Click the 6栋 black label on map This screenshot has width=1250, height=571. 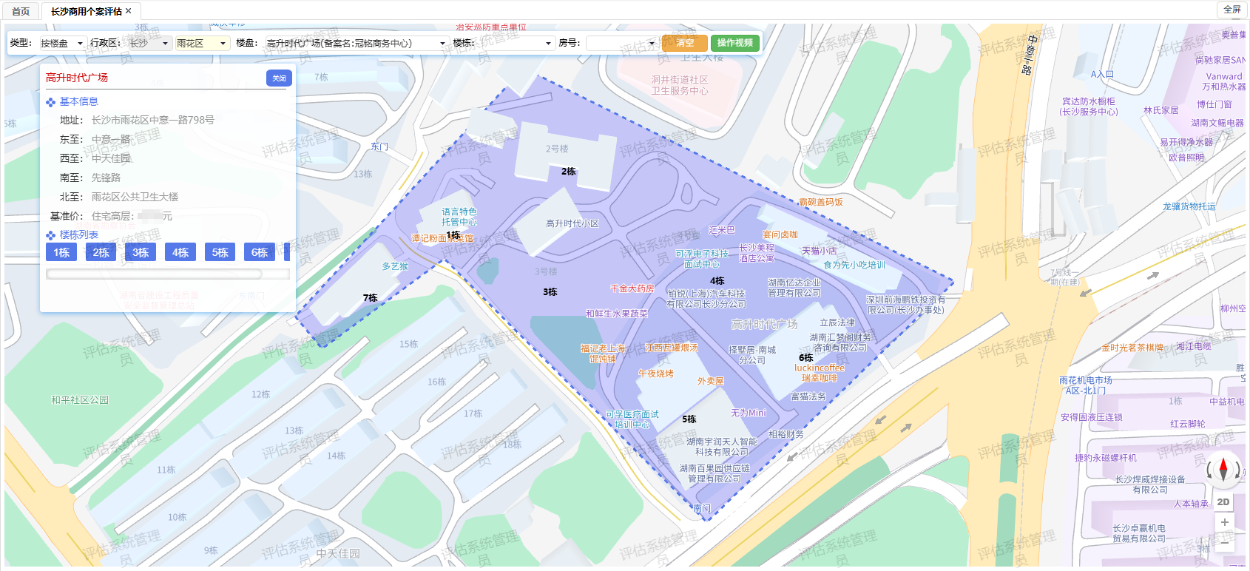pyautogui.click(x=805, y=358)
